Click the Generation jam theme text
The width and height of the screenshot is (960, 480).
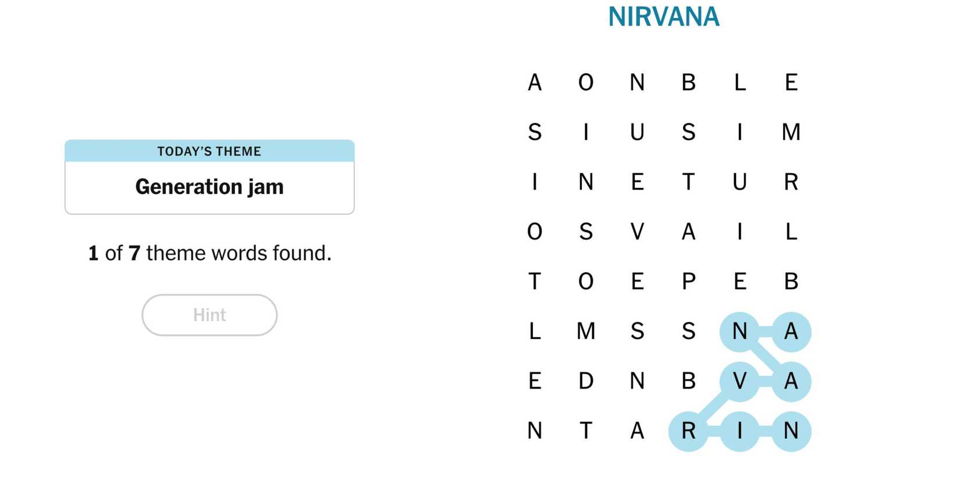(x=209, y=187)
